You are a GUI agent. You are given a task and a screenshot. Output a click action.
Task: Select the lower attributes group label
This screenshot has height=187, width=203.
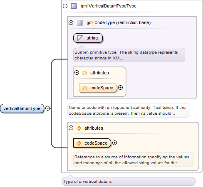coord(94,128)
